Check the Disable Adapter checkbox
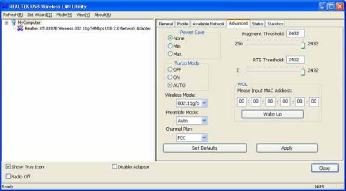Viewport: 346px width, 191px height. click(x=115, y=167)
